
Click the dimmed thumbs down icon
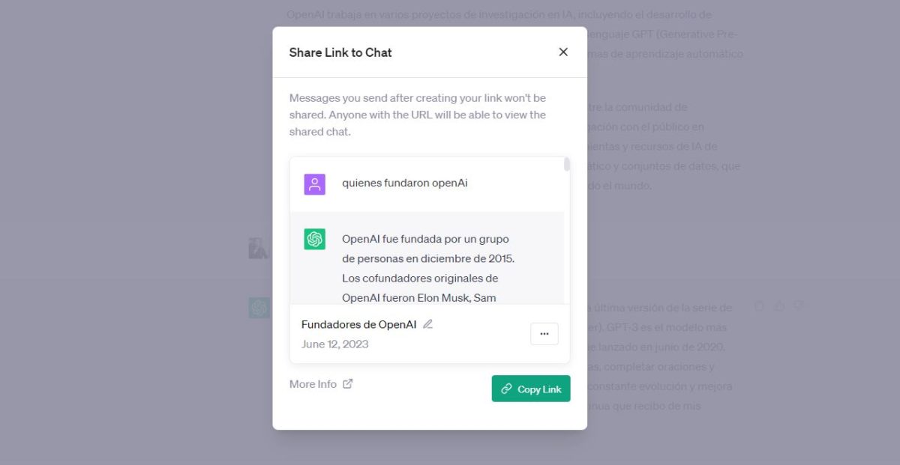click(x=799, y=306)
